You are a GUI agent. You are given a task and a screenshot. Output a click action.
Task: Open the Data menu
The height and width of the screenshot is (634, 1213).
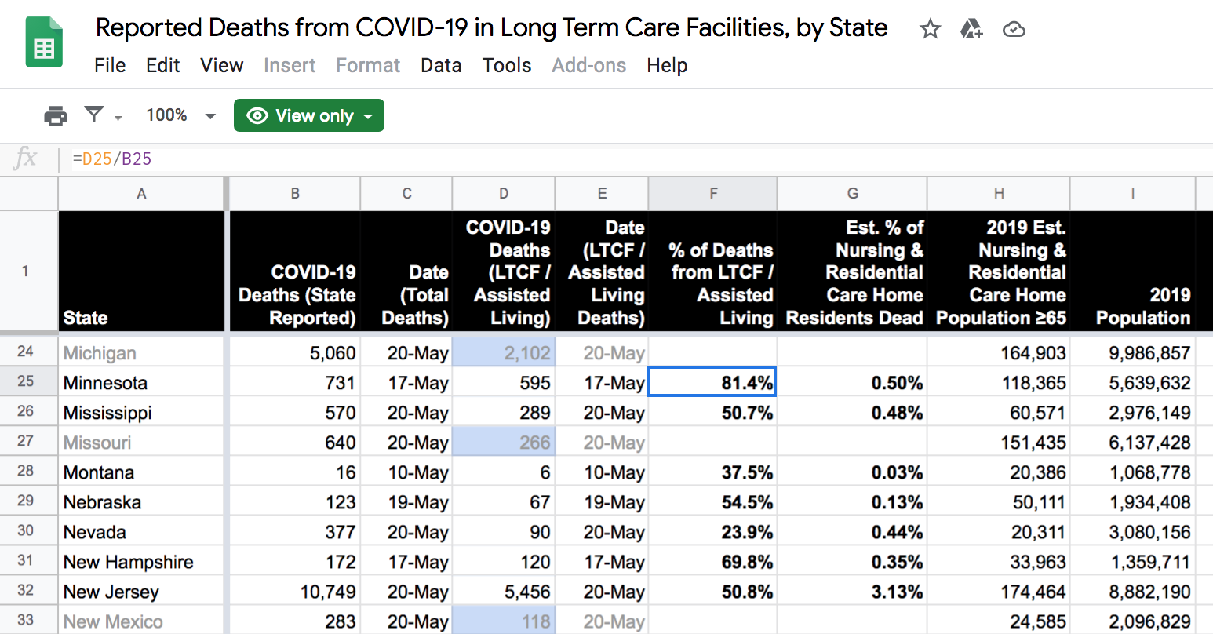pos(441,66)
